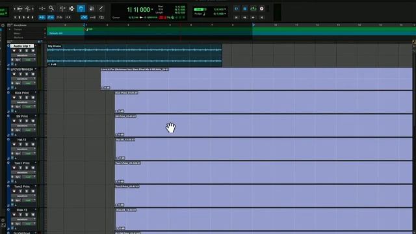Select the City Drums audio clip
This screenshot has height=234, width=416.
coord(135,55)
